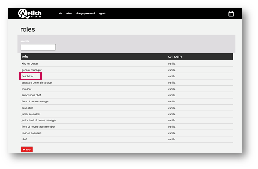The width and height of the screenshot is (258, 169).
Task: Go to change password page
Action: coord(85,14)
